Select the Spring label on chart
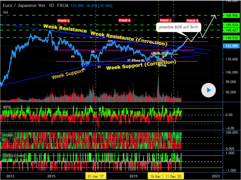The image size is (241, 180). tap(162, 65)
